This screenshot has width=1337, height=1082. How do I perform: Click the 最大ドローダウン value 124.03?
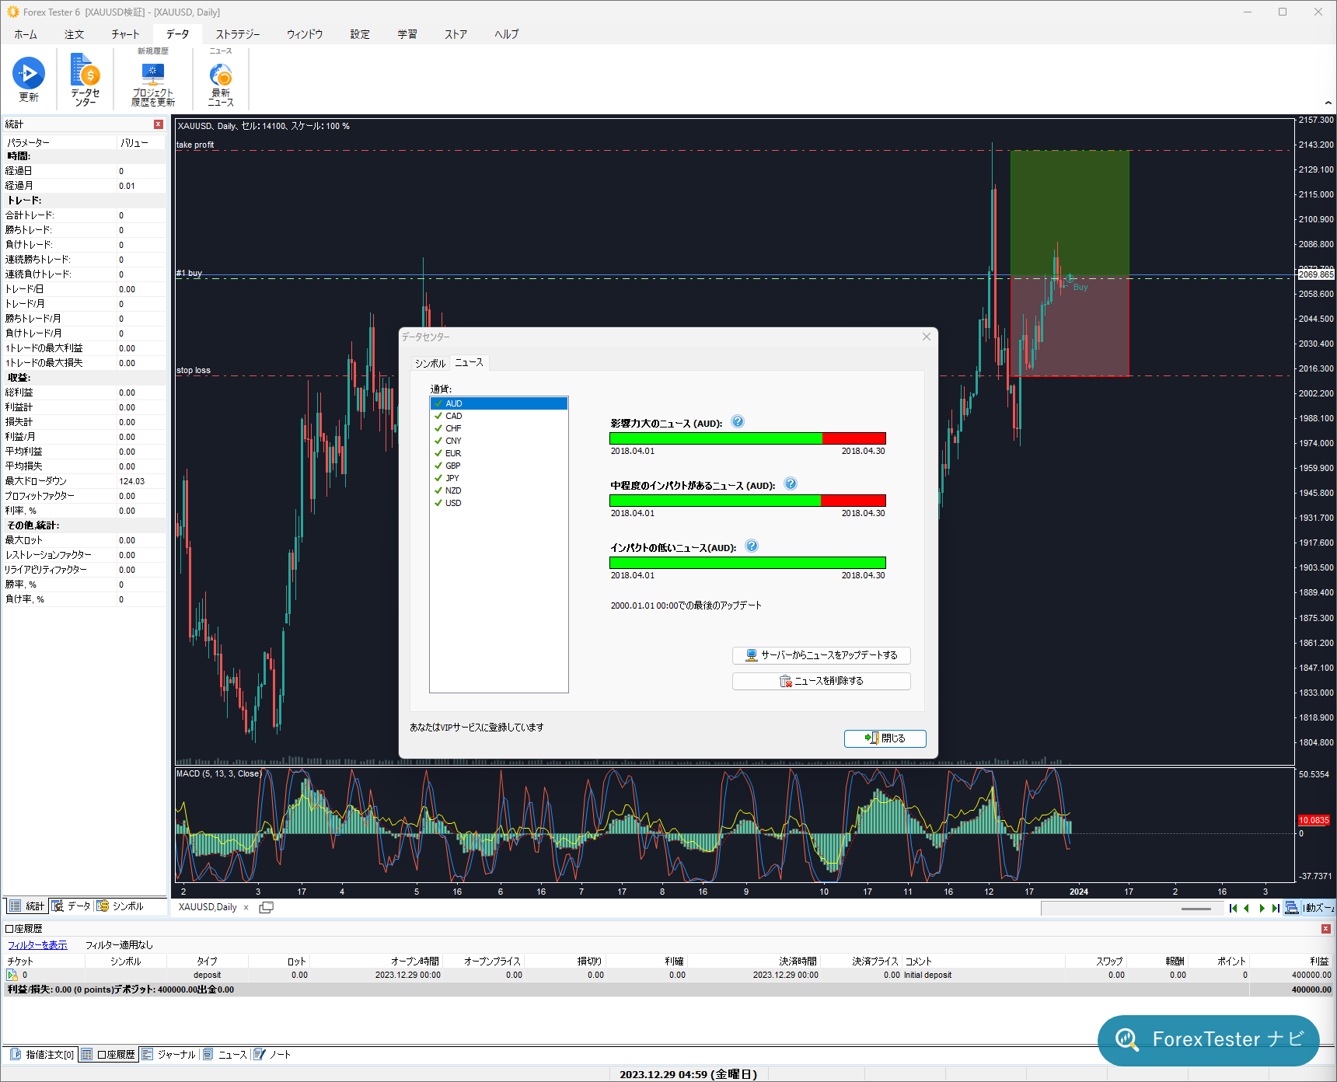132,481
